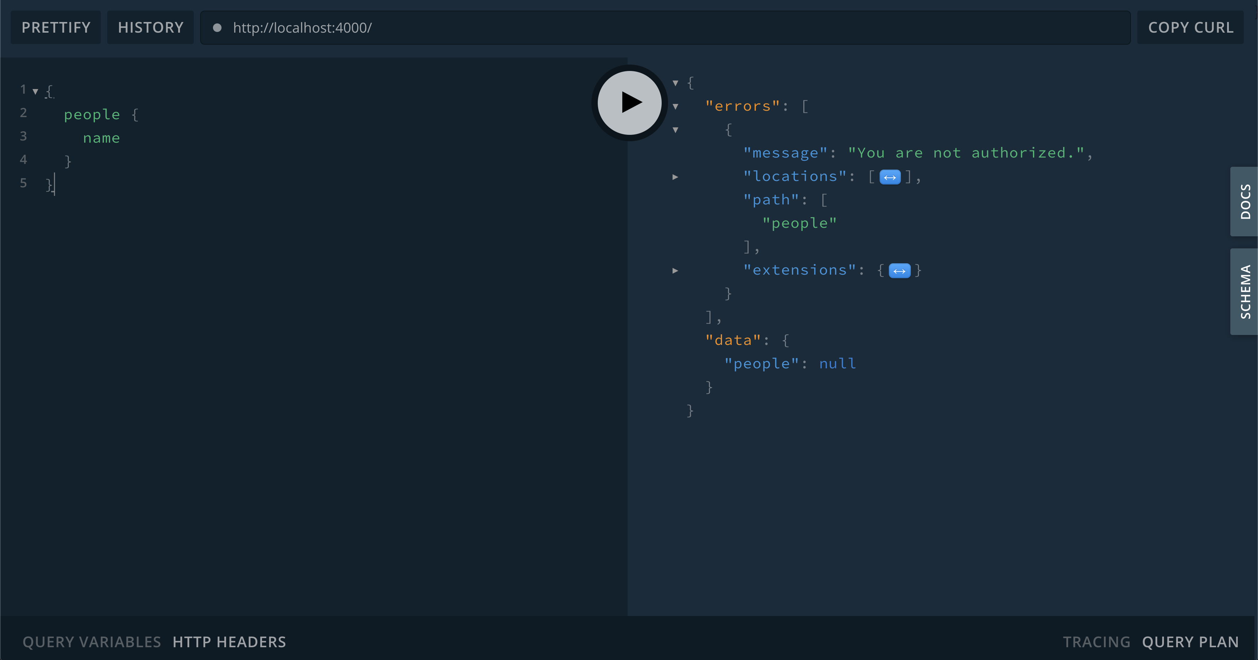Open the query History
This screenshot has height=660, width=1258.
point(151,28)
